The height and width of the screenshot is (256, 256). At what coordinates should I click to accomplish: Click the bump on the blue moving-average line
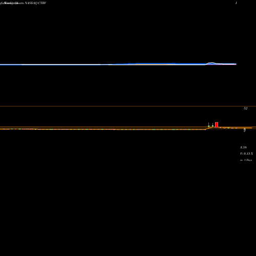211,63
